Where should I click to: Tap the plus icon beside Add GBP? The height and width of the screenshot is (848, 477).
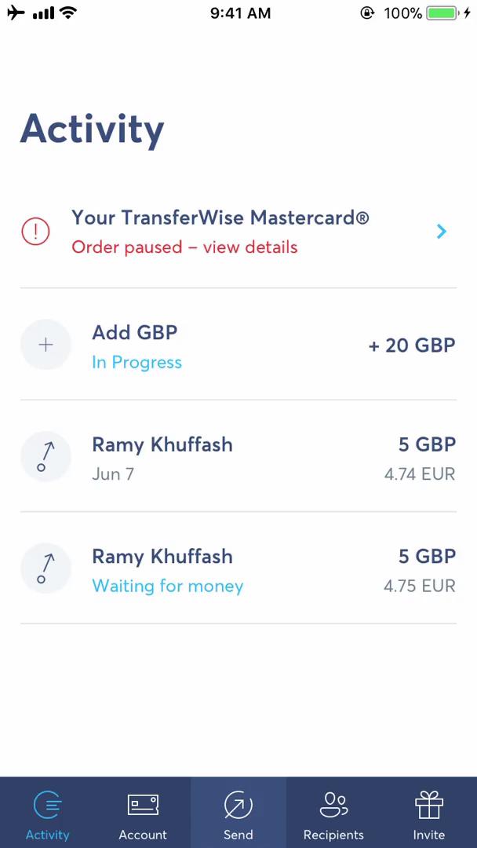46,345
